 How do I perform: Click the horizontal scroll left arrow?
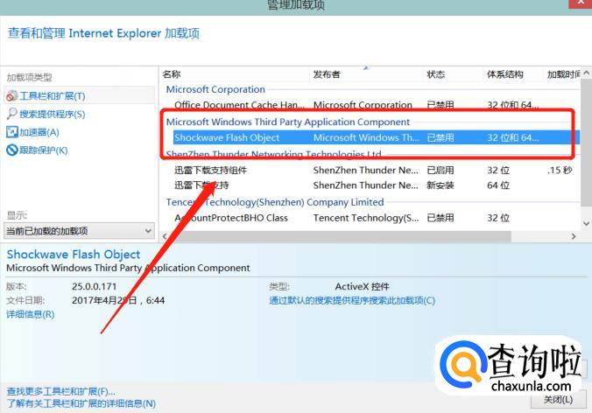165,236
